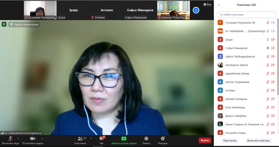Unmute with Включить звук microphone button
Image resolution: width=279 pixels, height=147 pixels.
point(10,141)
